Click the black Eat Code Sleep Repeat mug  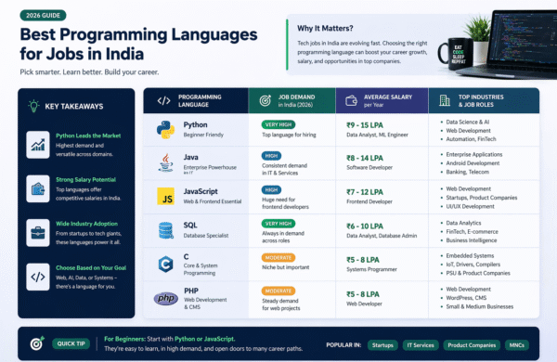click(456, 53)
